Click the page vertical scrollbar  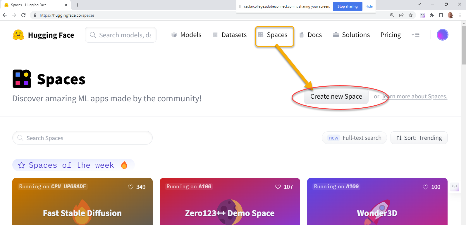point(464,123)
